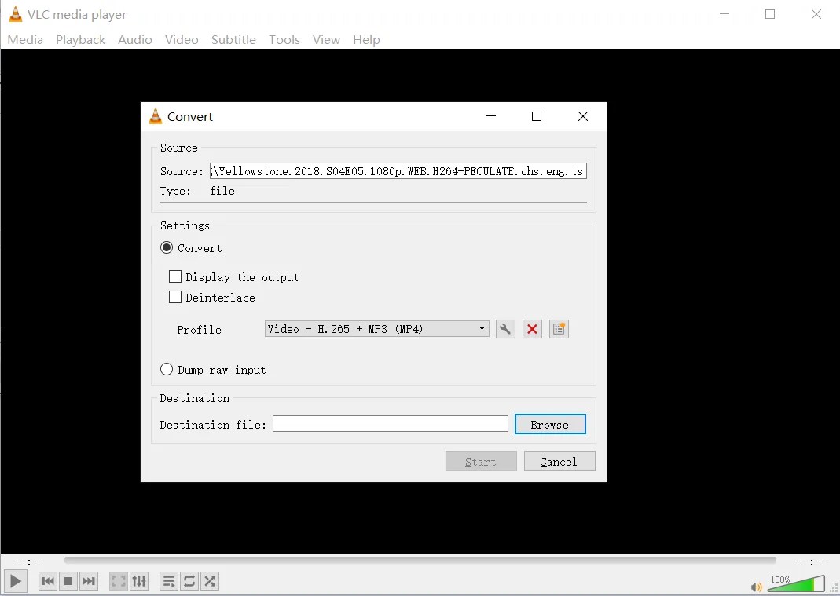Viewport: 840px width, 596px height.
Task: Show the playlist
Action: tap(168, 581)
